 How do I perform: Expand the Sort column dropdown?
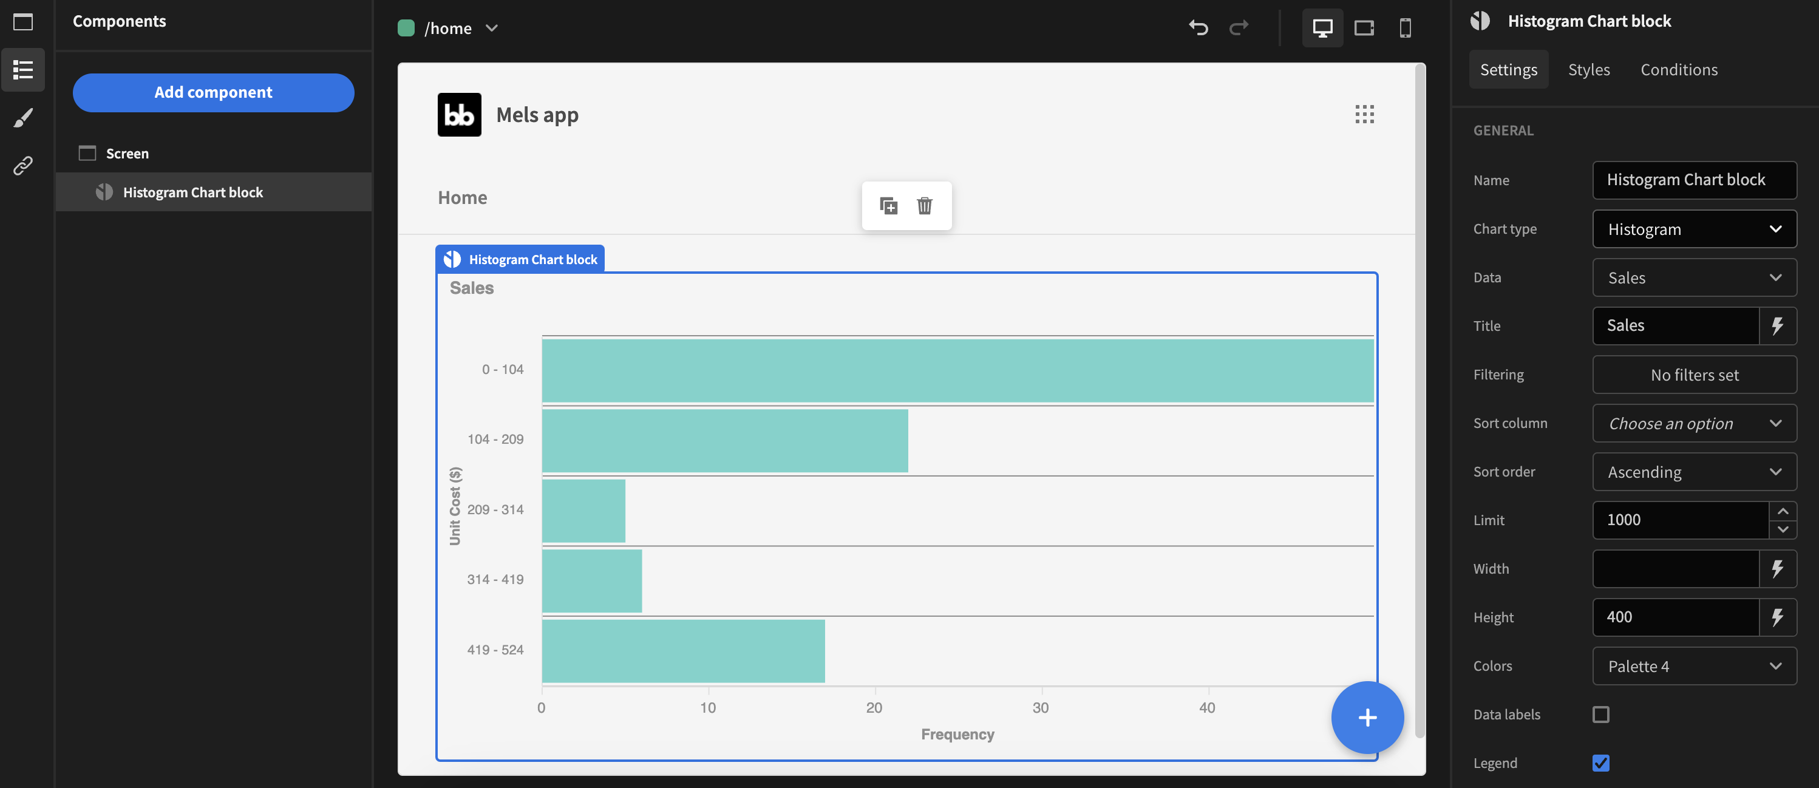(x=1694, y=423)
